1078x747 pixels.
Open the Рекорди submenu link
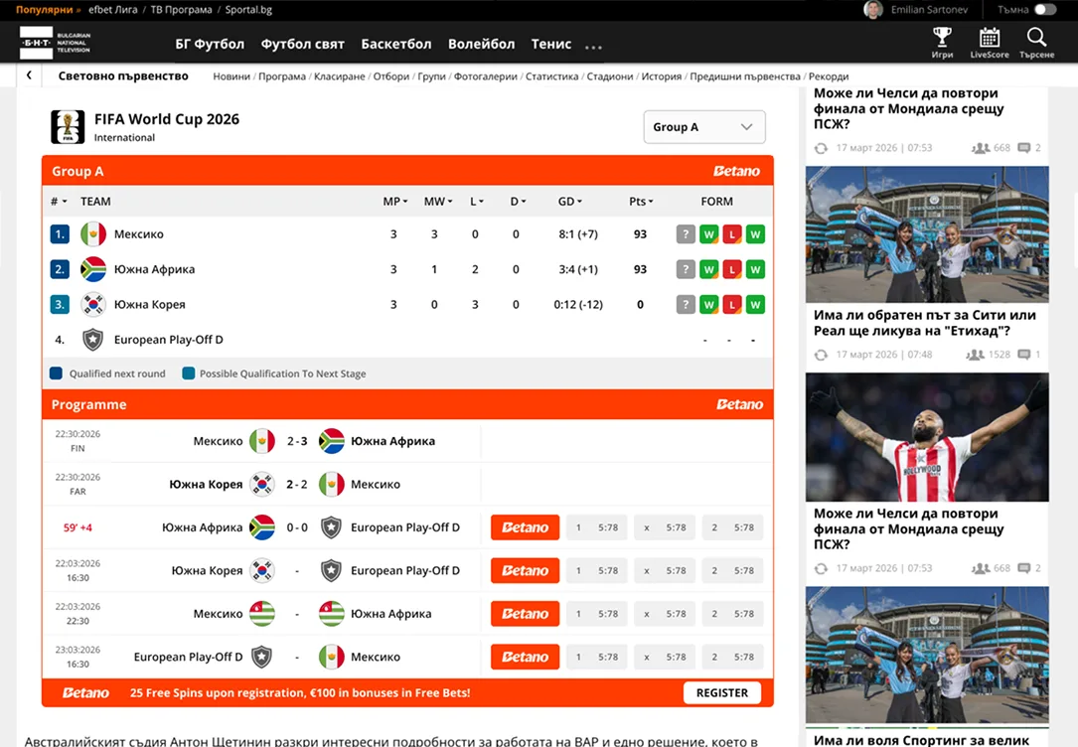point(829,76)
